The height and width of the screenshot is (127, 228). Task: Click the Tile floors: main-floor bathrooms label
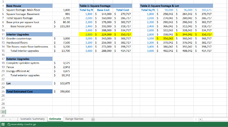[x=27, y=47]
